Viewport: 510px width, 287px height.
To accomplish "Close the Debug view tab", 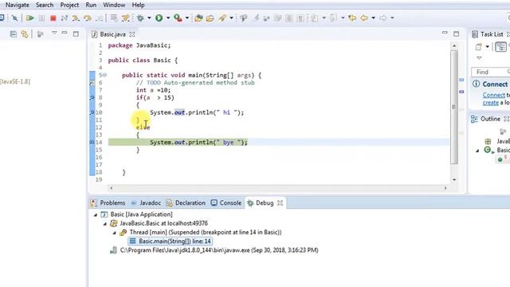I will (280, 203).
